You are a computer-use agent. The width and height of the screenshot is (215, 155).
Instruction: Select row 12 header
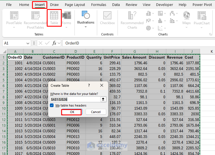point(4,120)
